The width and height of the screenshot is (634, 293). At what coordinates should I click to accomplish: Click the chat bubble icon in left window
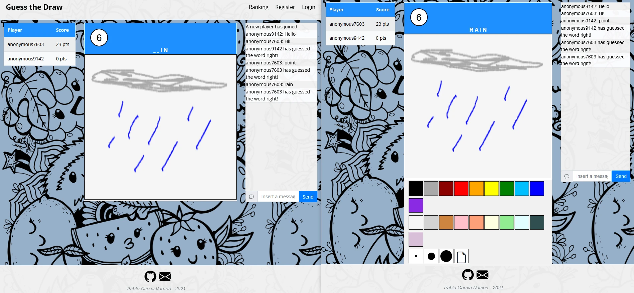pyautogui.click(x=251, y=197)
